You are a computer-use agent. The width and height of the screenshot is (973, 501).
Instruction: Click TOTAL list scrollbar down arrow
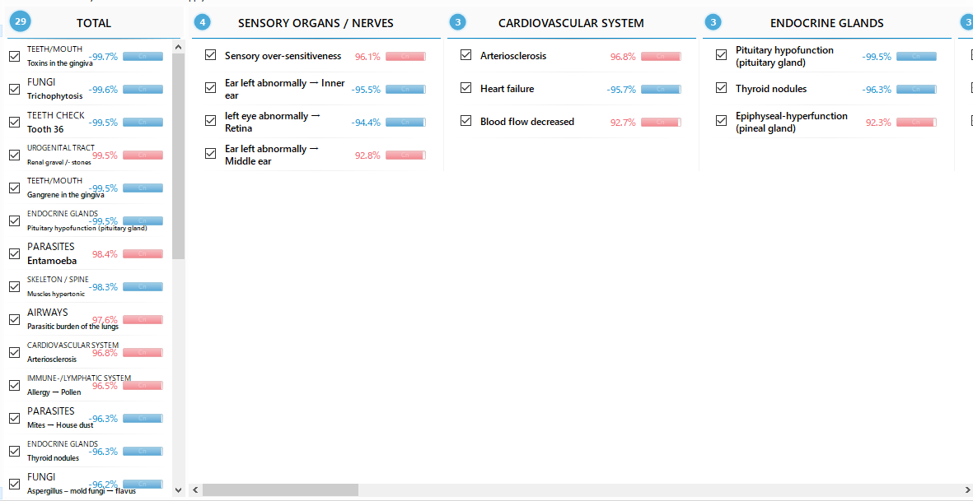[x=179, y=489]
